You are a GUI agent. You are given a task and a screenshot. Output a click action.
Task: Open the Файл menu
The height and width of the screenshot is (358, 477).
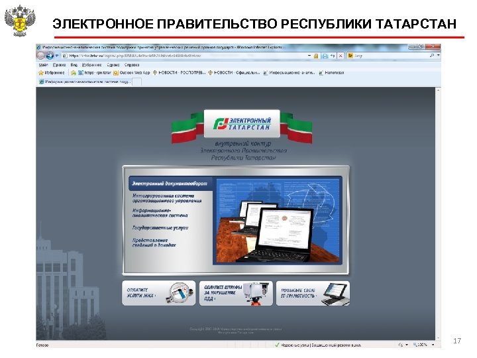43,65
